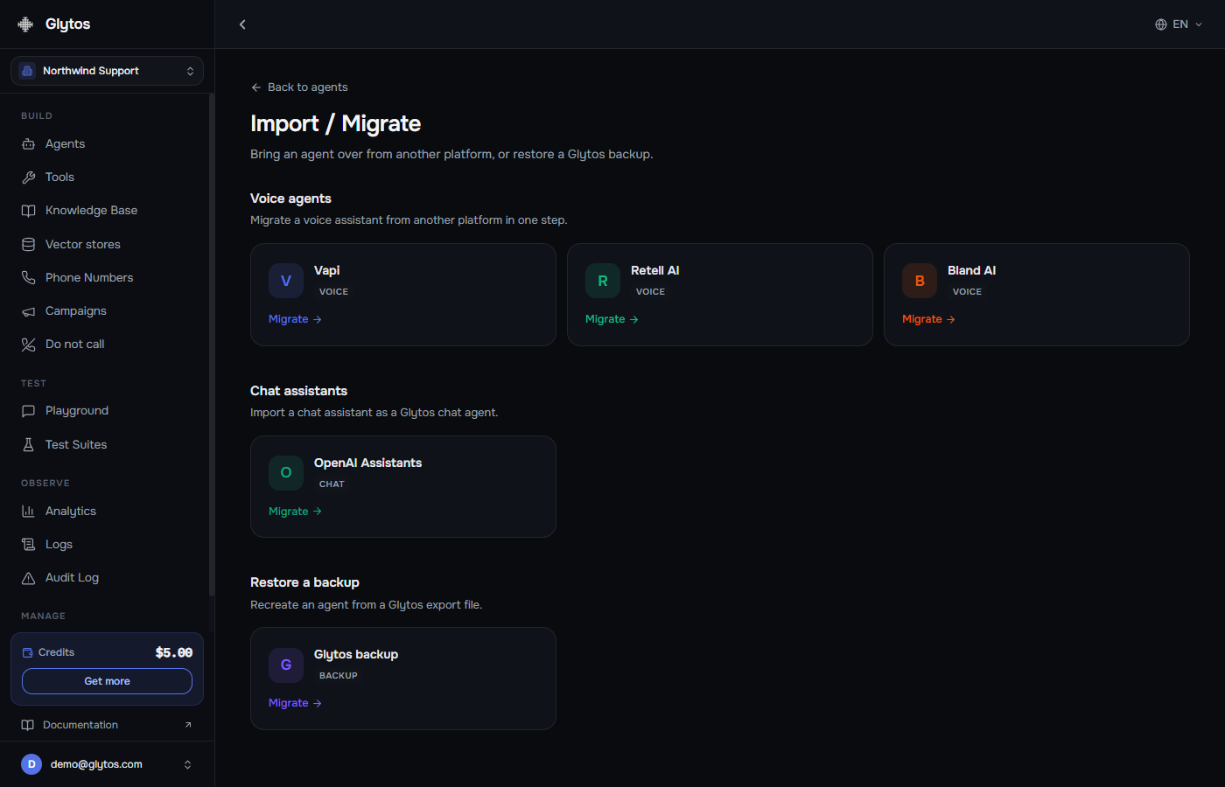Screen dimensions: 1225x787
Task: Click the Campaigns megaphone icon
Action: coord(28,311)
